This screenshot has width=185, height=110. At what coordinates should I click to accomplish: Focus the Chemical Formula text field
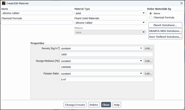pos(37,22)
